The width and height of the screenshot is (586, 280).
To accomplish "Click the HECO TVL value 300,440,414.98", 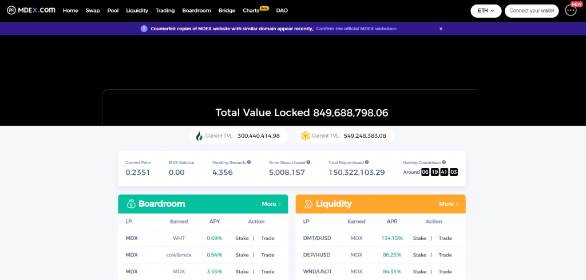I will click(x=259, y=136).
